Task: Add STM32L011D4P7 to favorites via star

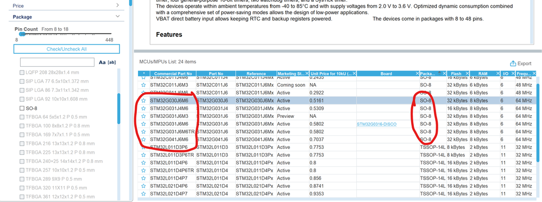Action: 143,178
